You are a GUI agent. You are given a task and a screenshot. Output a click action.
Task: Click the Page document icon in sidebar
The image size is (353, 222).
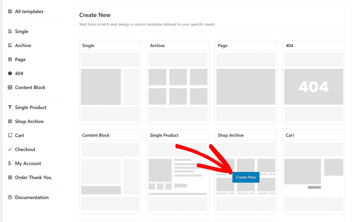[x=10, y=59]
